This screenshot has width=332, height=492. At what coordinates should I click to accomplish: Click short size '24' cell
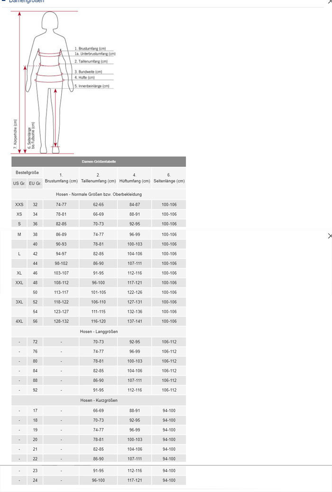click(x=35, y=481)
